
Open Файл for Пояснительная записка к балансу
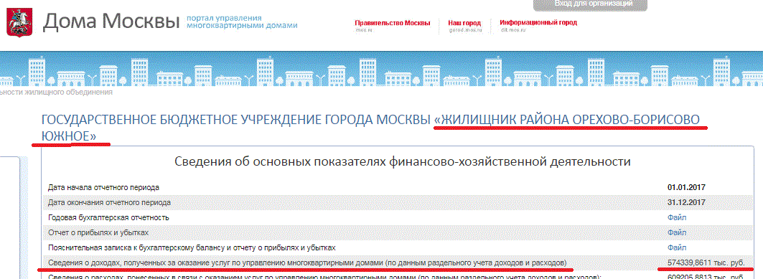click(x=677, y=247)
